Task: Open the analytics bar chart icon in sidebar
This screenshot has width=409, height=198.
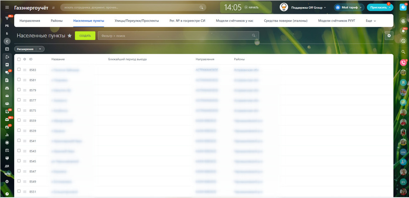Action: (7, 135)
